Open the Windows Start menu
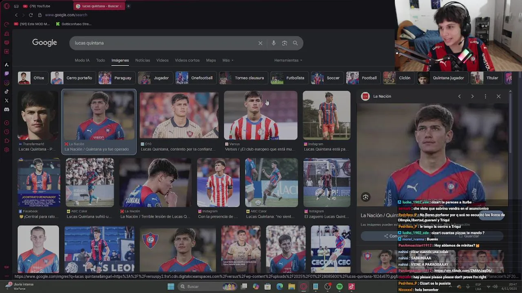This screenshot has height=293, width=522. tap(171, 287)
